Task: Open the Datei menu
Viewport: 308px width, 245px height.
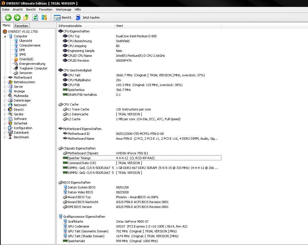Action: click(x=6, y=9)
